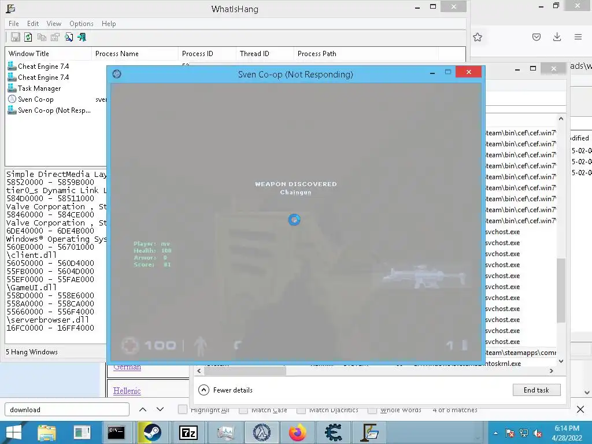The width and height of the screenshot is (592, 444).
Task: Open Properties icon in WhatIsHang toolbar
Action: (55, 37)
